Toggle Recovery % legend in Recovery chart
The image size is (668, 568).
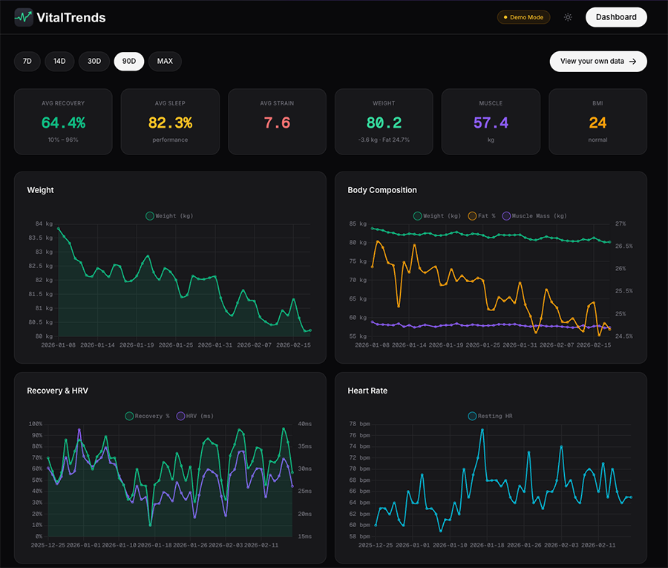point(148,417)
